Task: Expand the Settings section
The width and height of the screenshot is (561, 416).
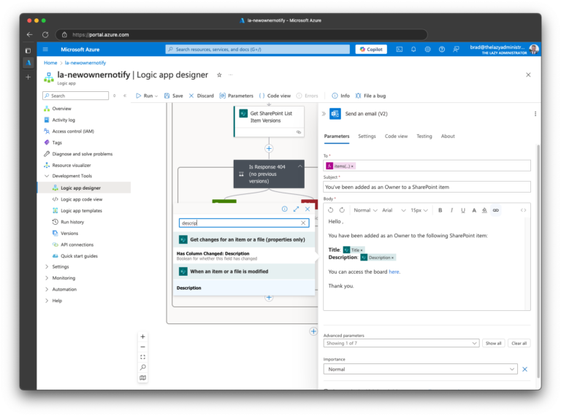Action: click(x=47, y=267)
